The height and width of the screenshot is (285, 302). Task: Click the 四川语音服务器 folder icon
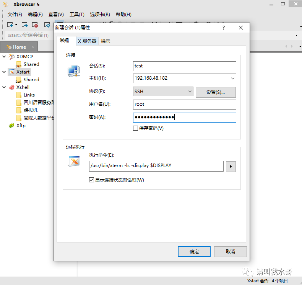click(19, 102)
